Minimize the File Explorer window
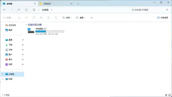 [x=155, y=2]
